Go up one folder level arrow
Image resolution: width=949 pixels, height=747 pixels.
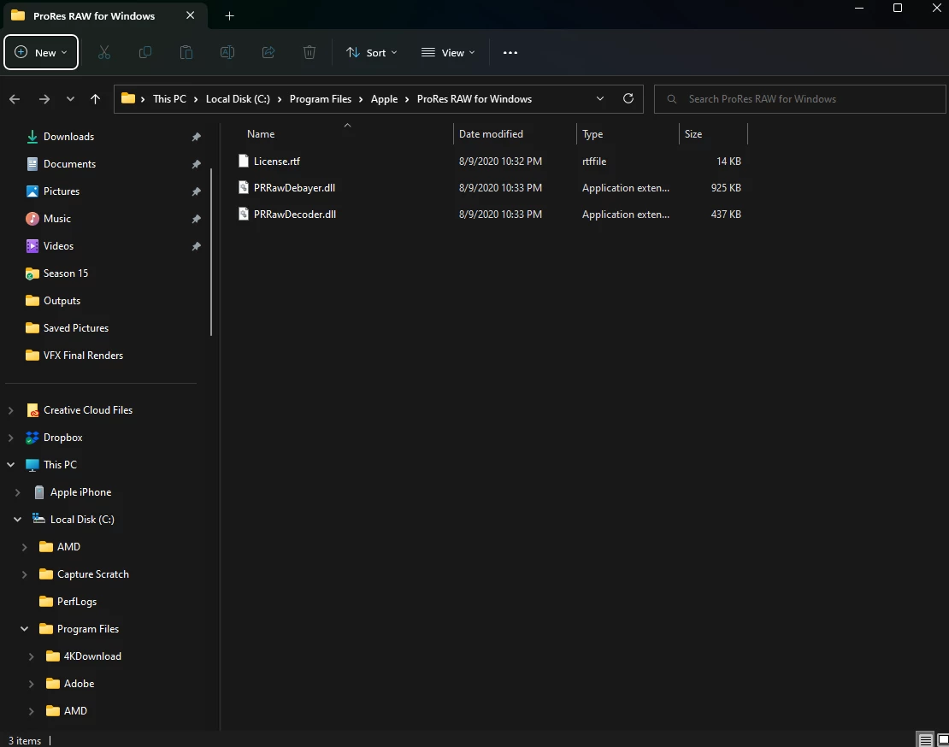[x=95, y=99]
